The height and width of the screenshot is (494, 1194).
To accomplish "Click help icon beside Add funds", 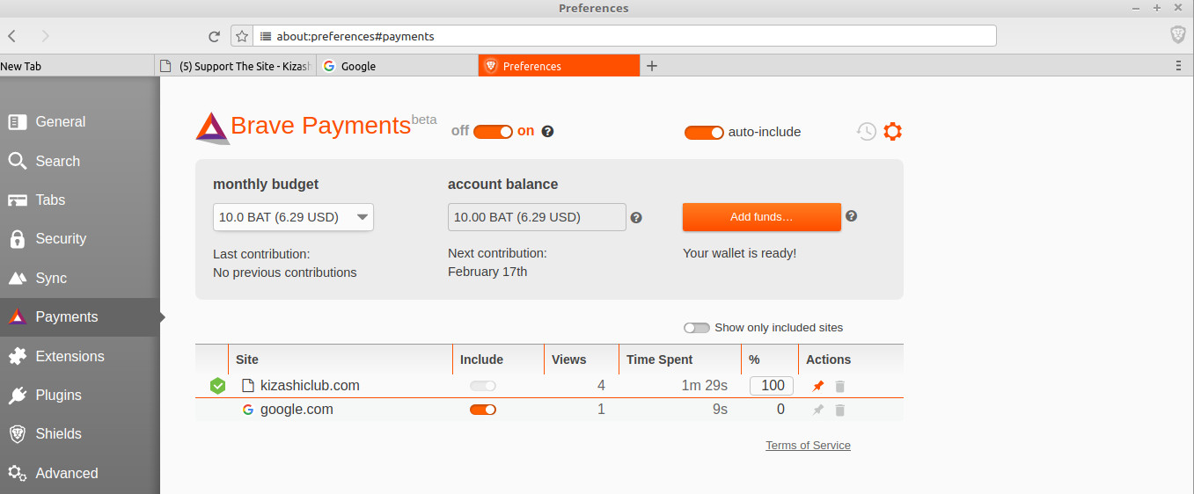I will point(851,216).
